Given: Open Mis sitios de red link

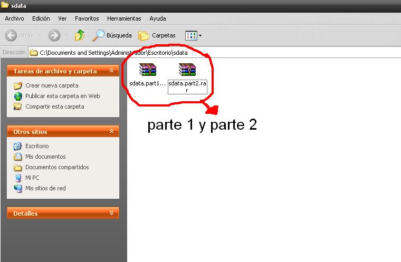Looking at the screenshot, I should (45, 188).
